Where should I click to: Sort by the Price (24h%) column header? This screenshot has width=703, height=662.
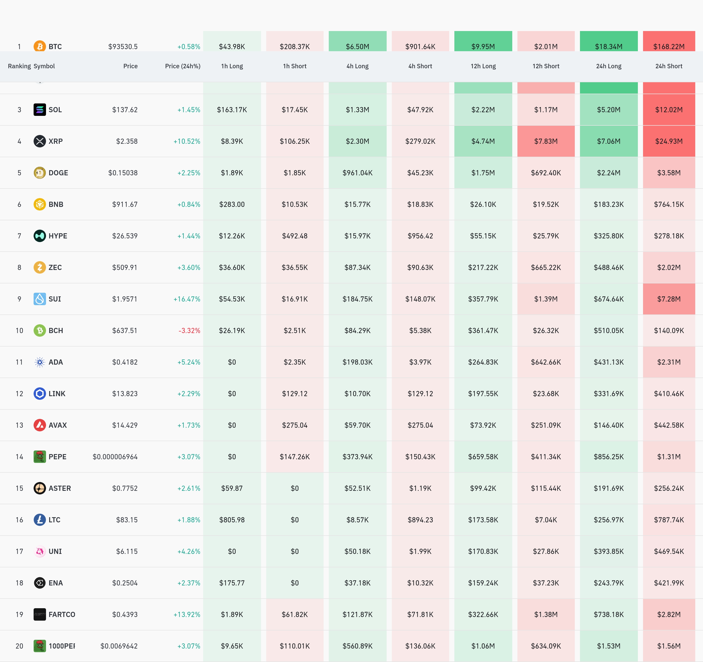point(182,66)
